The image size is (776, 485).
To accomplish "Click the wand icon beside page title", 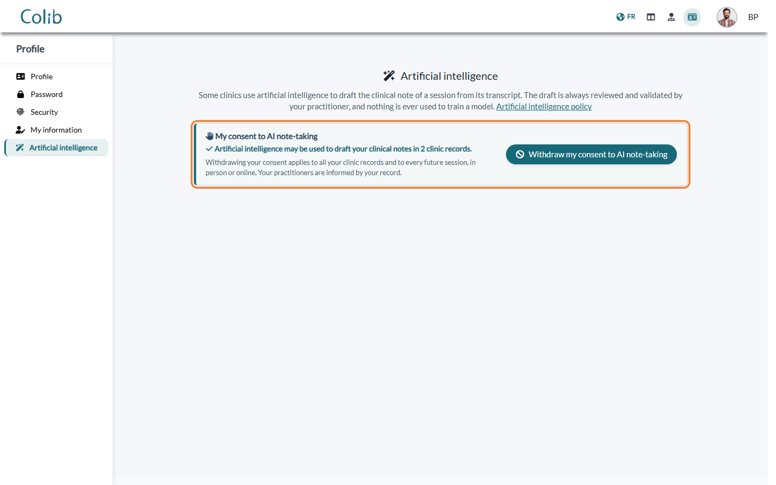I will [389, 76].
